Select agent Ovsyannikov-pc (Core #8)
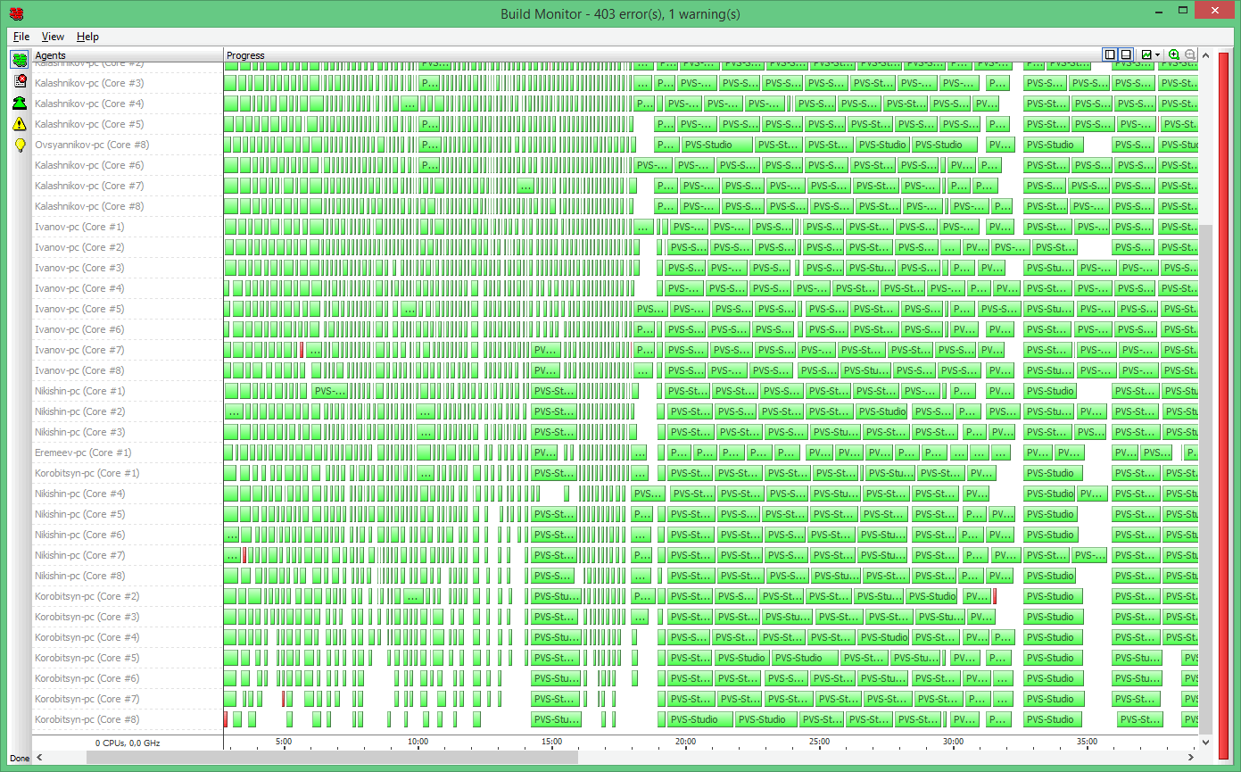The height and width of the screenshot is (772, 1241). (x=92, y=145)
